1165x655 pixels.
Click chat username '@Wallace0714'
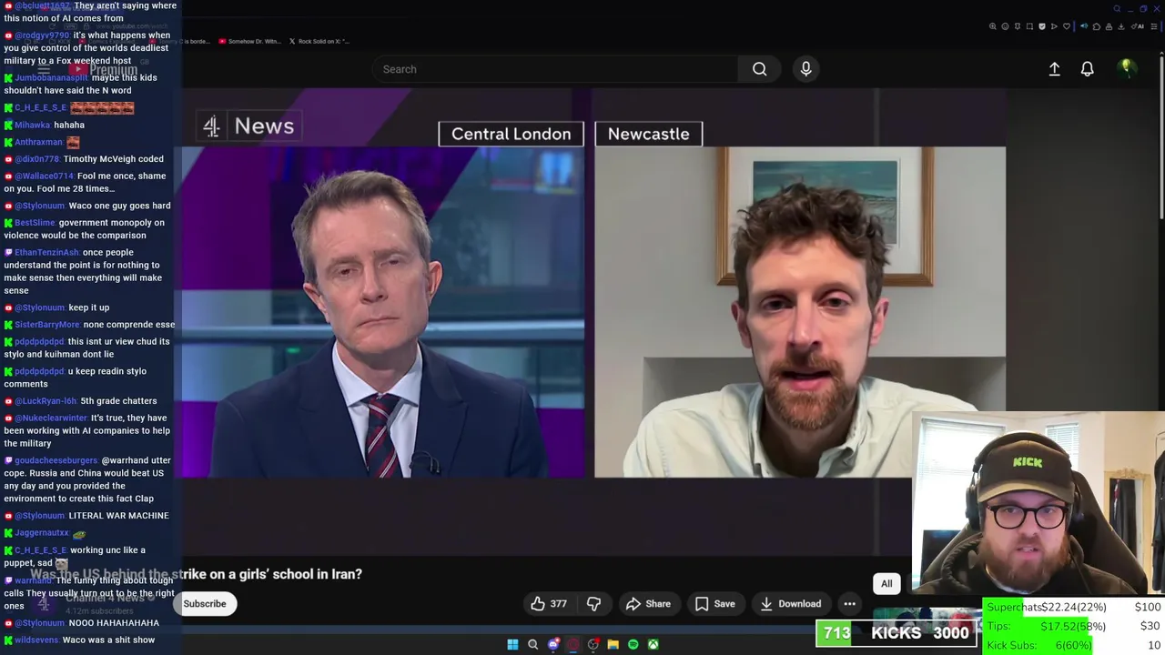(x=44, y=176)
